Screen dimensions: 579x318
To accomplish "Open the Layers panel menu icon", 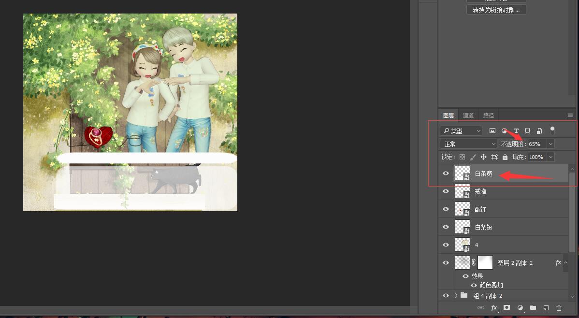I will [570, 115].
